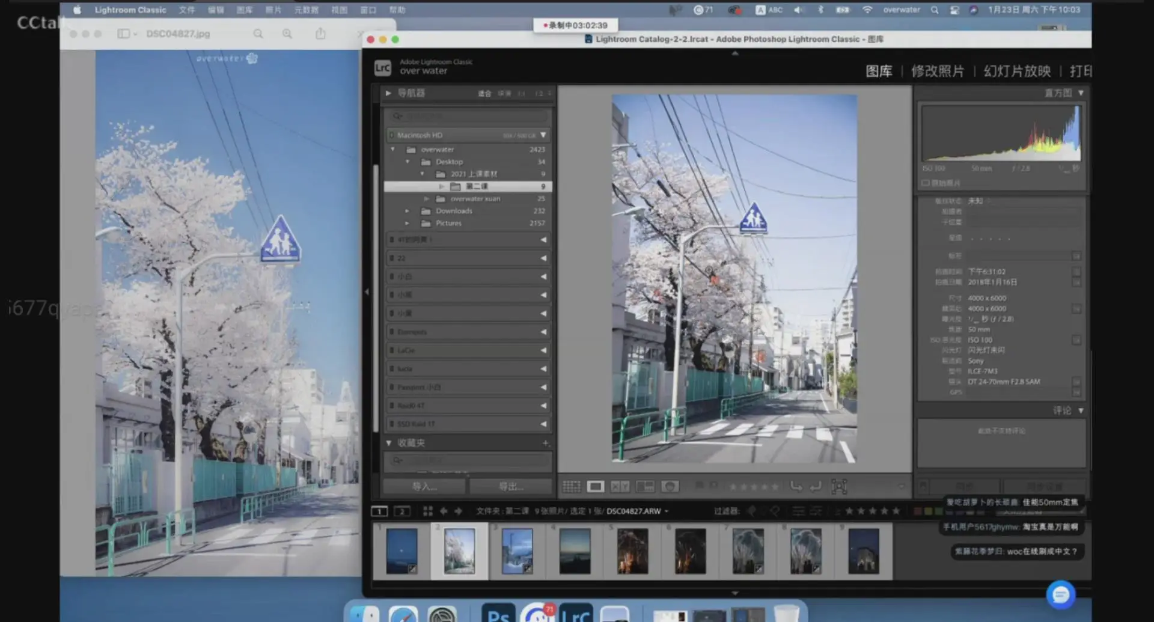The width and height of the screenshot is (1154, 622).
Task: Click the 导入 import button
Action: click(x=424, y=486)
